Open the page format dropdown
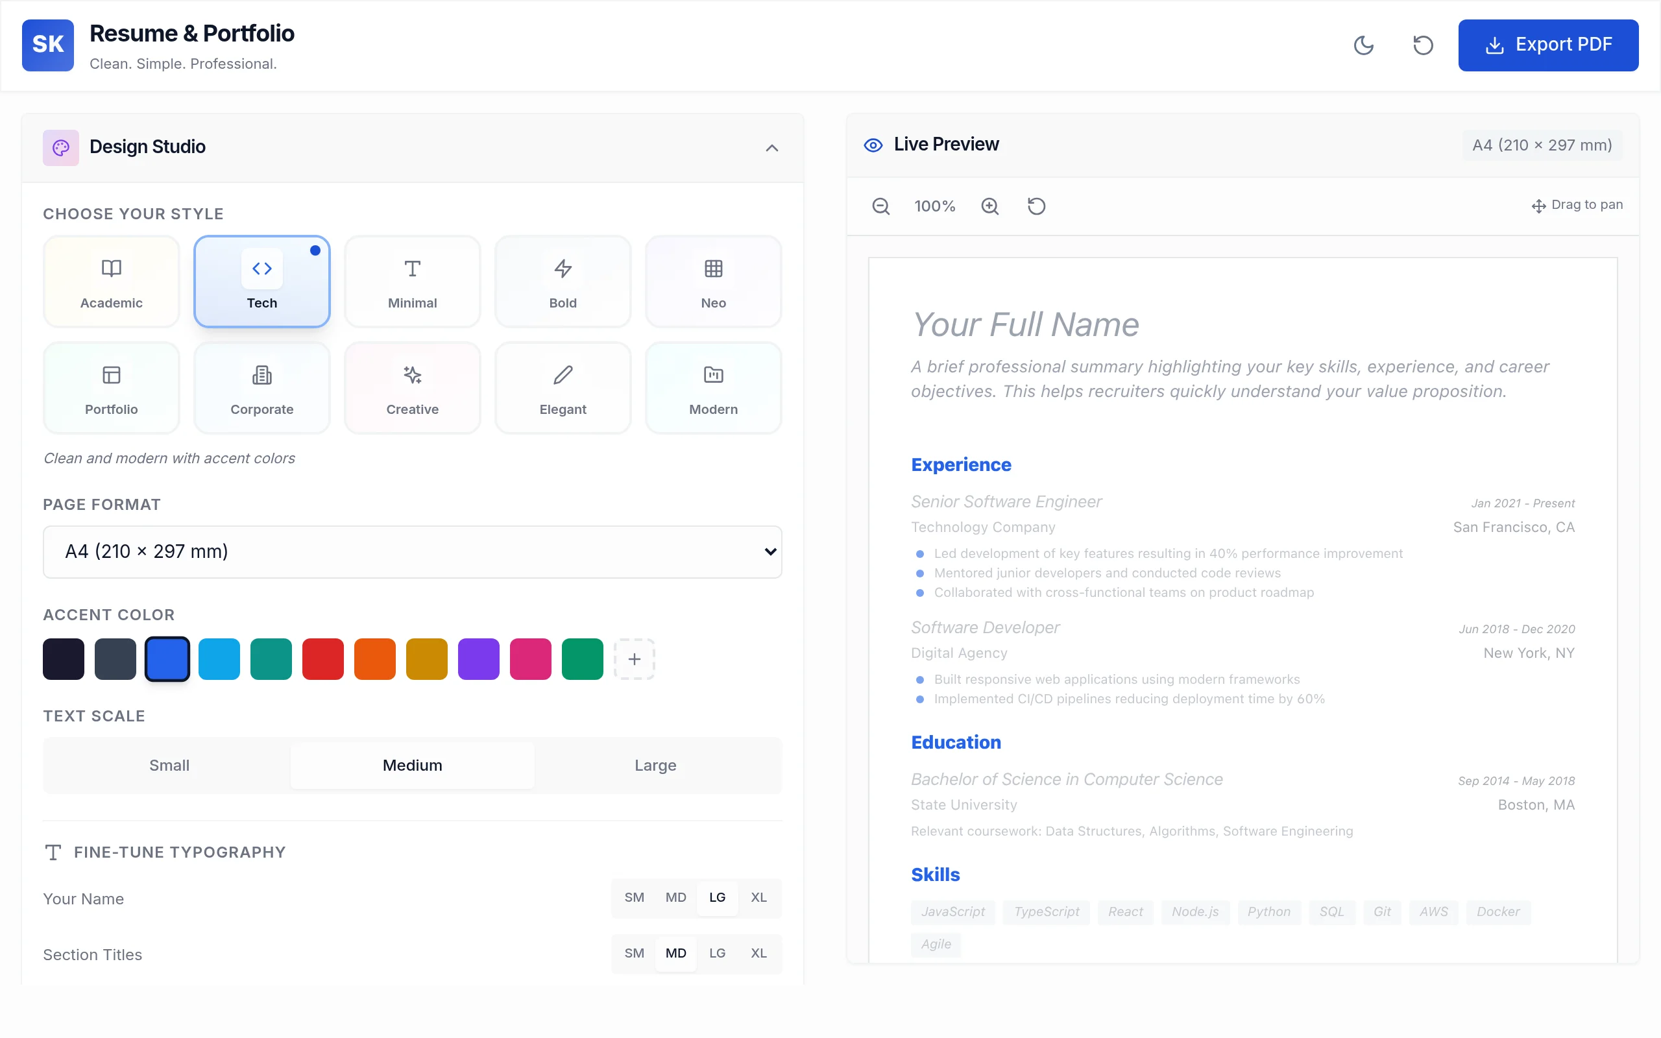This screenshot has height=1038, width=1661. click(x=412, y=551)
